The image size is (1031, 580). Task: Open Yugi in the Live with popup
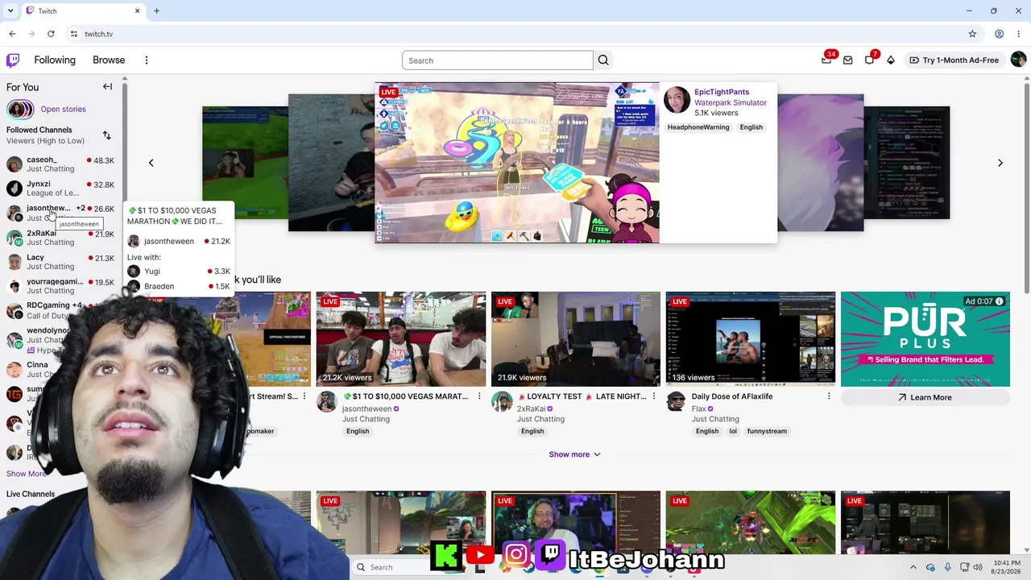179,271
